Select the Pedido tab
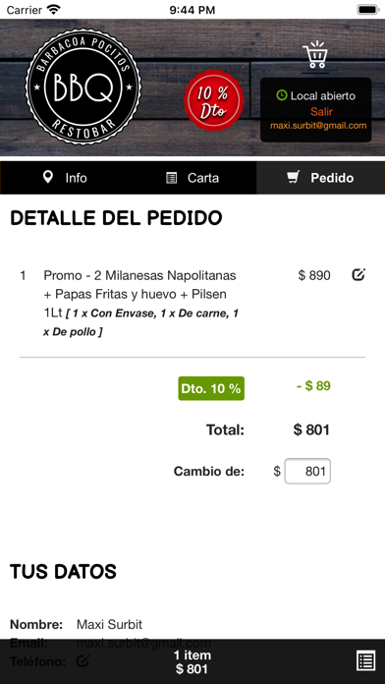 320,178
